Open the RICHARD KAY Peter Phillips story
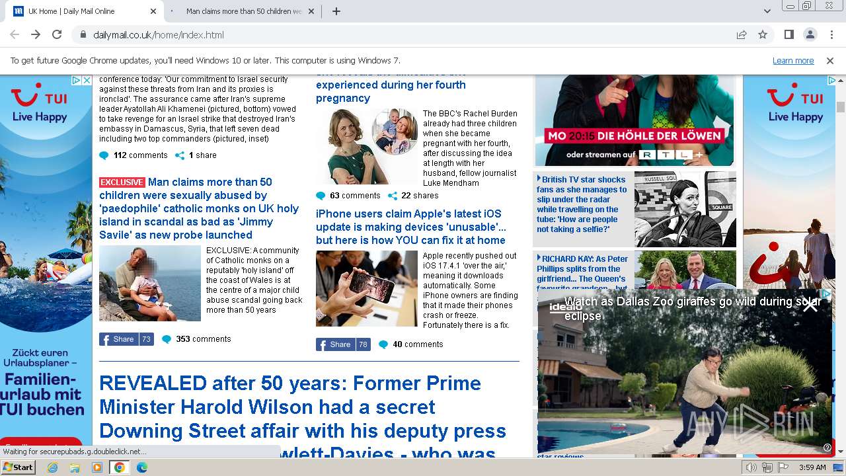Image resolution: width=846 pixels, height=476 pixels. (582, 273)
